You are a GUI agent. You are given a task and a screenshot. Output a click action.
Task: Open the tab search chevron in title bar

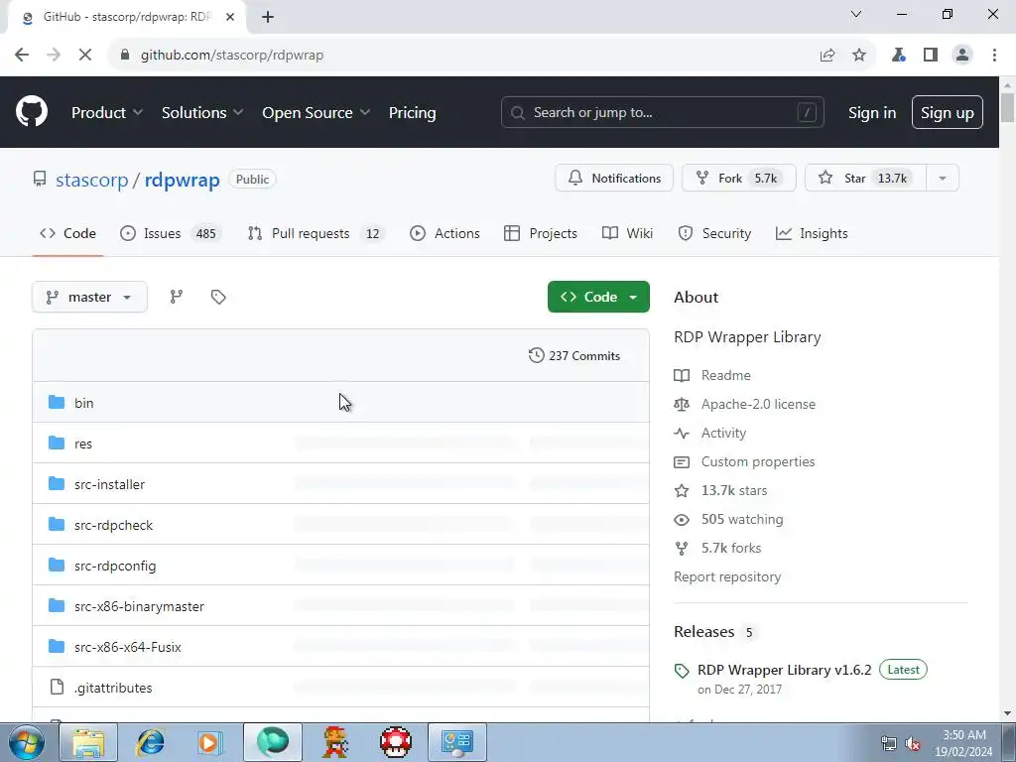pyautogui.click(x=856, y=14)
